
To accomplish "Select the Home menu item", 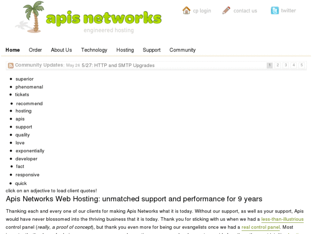I will [x=12, y=50].
